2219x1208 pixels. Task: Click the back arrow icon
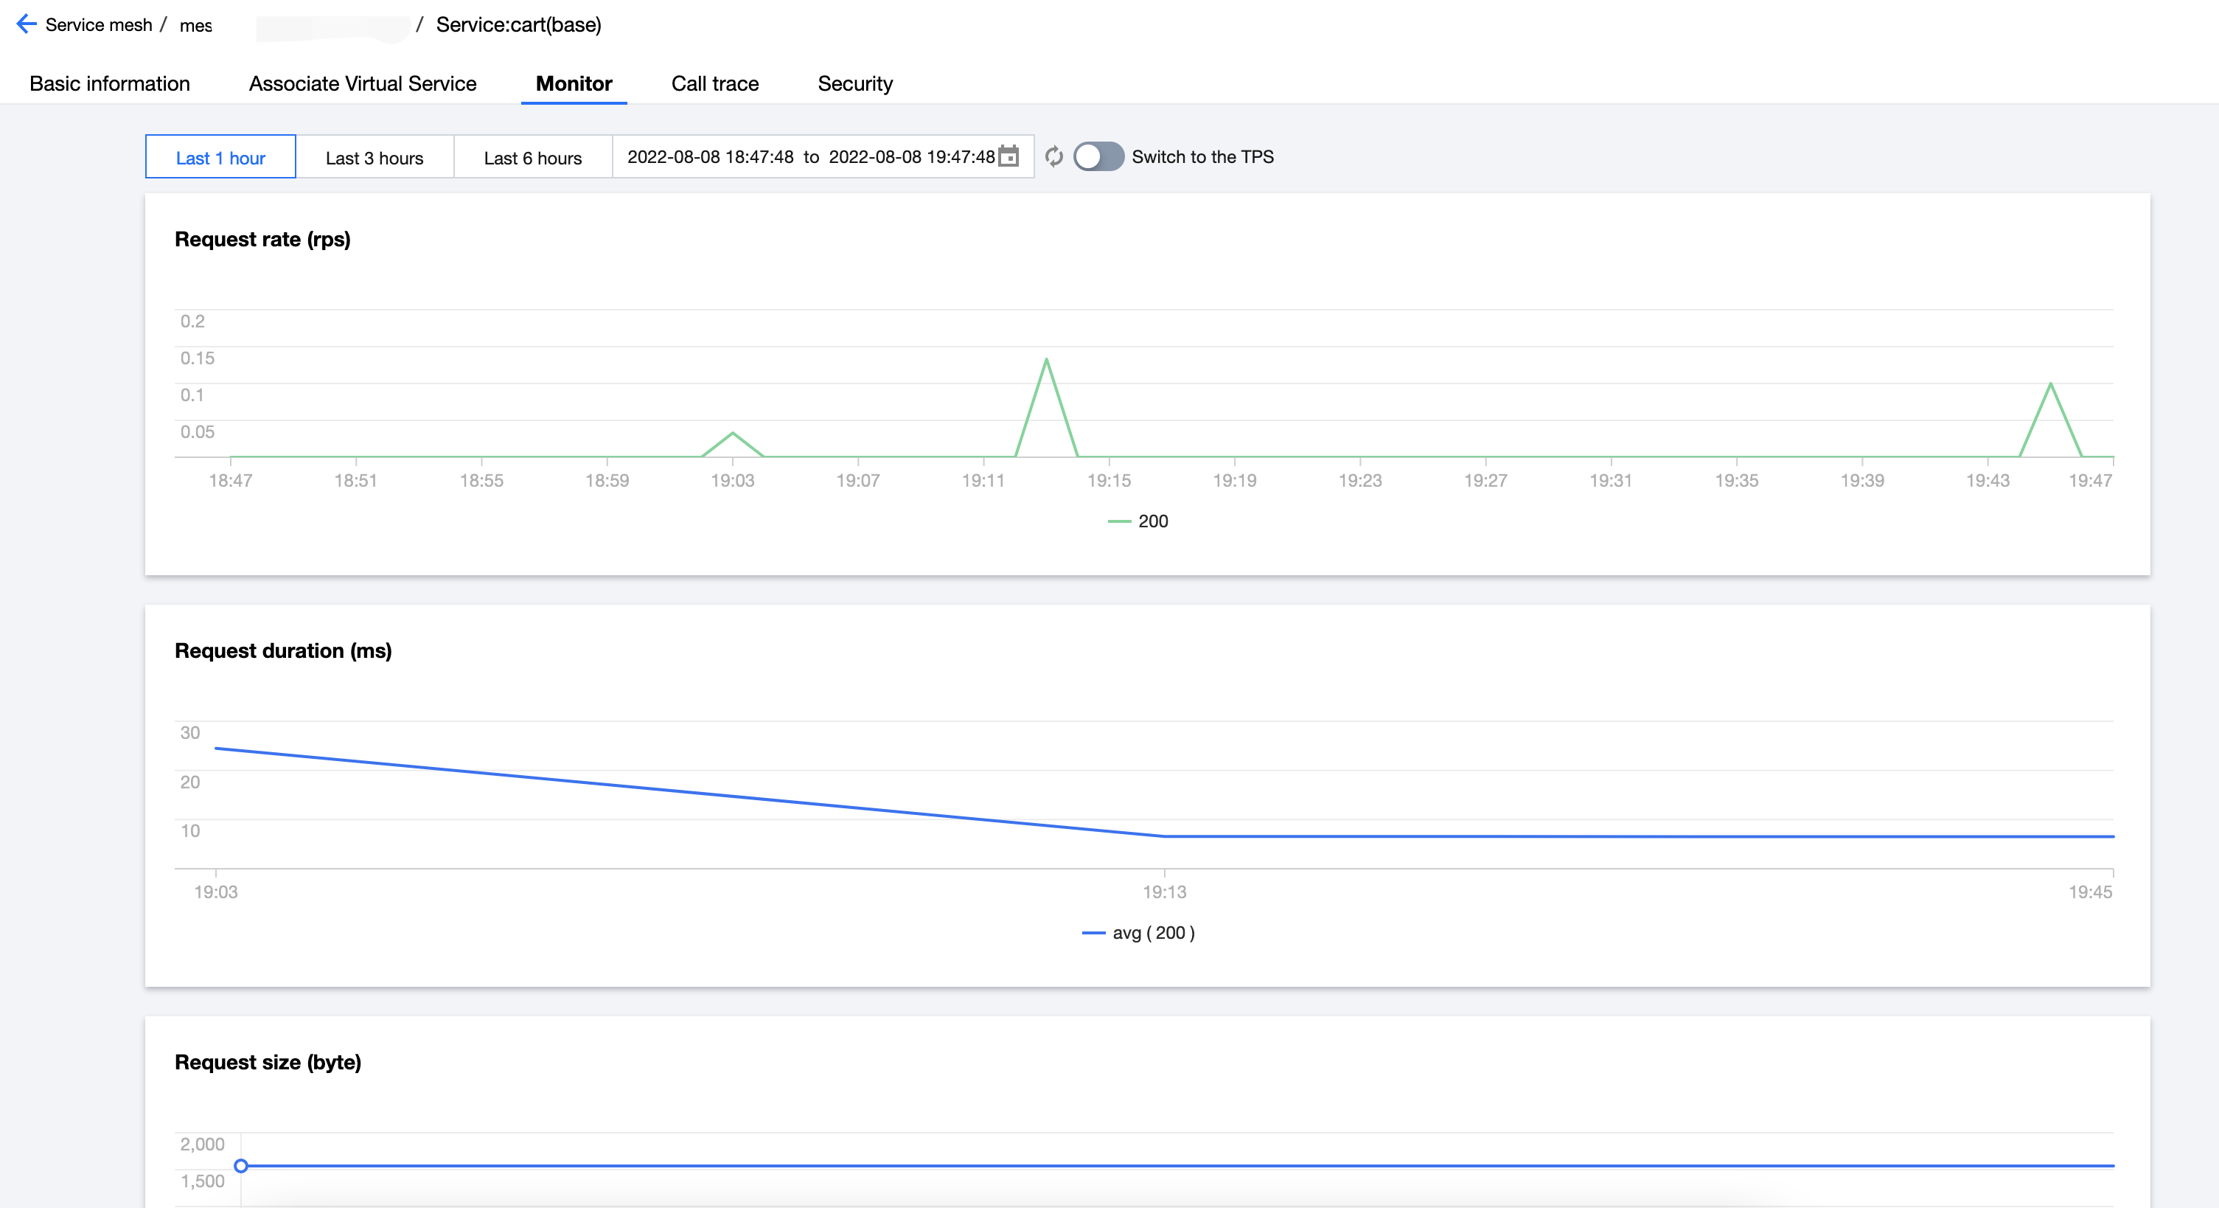pos(27,24)
